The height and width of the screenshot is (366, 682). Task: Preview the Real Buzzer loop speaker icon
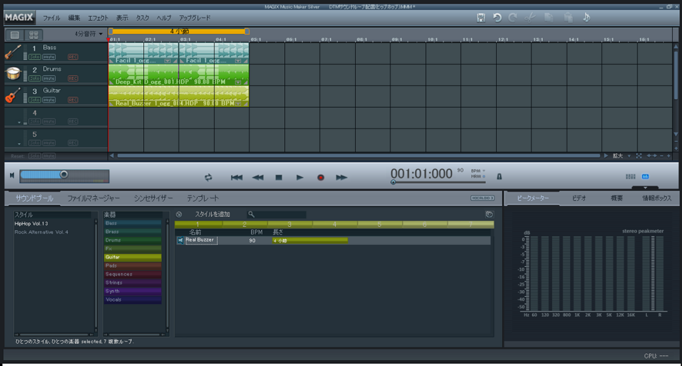point(180,240)
